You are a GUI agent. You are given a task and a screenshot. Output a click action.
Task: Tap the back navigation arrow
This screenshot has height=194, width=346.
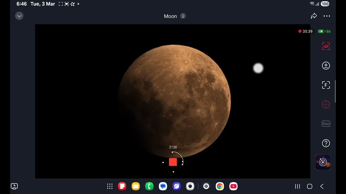[322, 186]
